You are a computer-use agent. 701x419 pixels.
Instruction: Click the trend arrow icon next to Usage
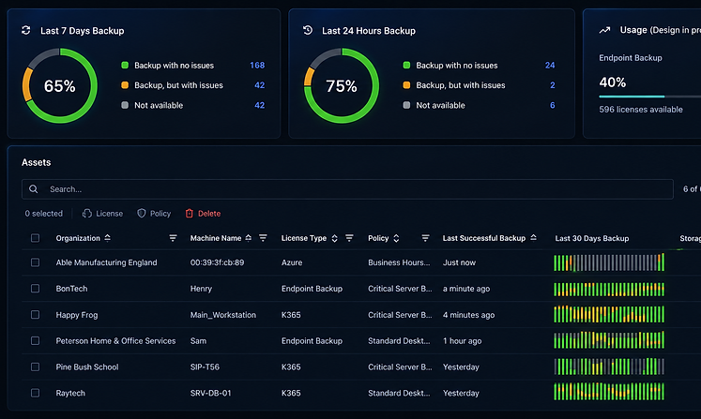tap(605, 30)
